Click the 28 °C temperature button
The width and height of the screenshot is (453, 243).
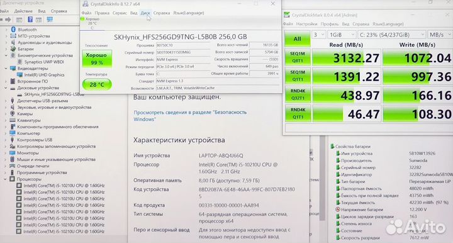[x=97, y=84]
